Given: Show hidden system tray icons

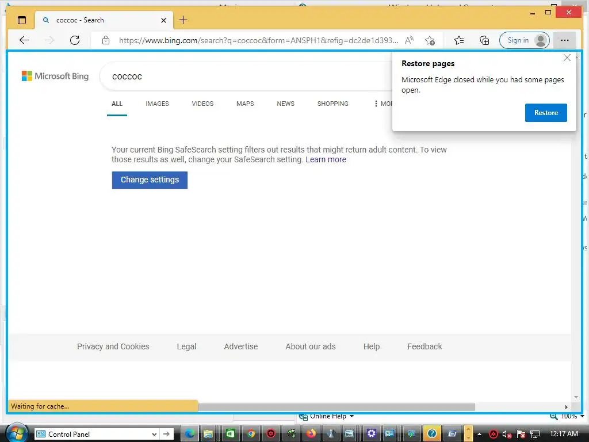Looking at the screenshot, I should pos(479,434).
